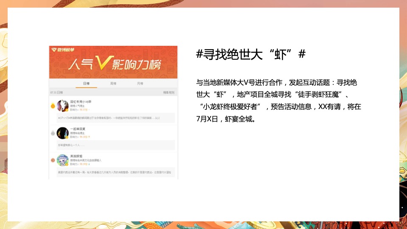Click the 07.31 日榜 date label

[56, 92]
